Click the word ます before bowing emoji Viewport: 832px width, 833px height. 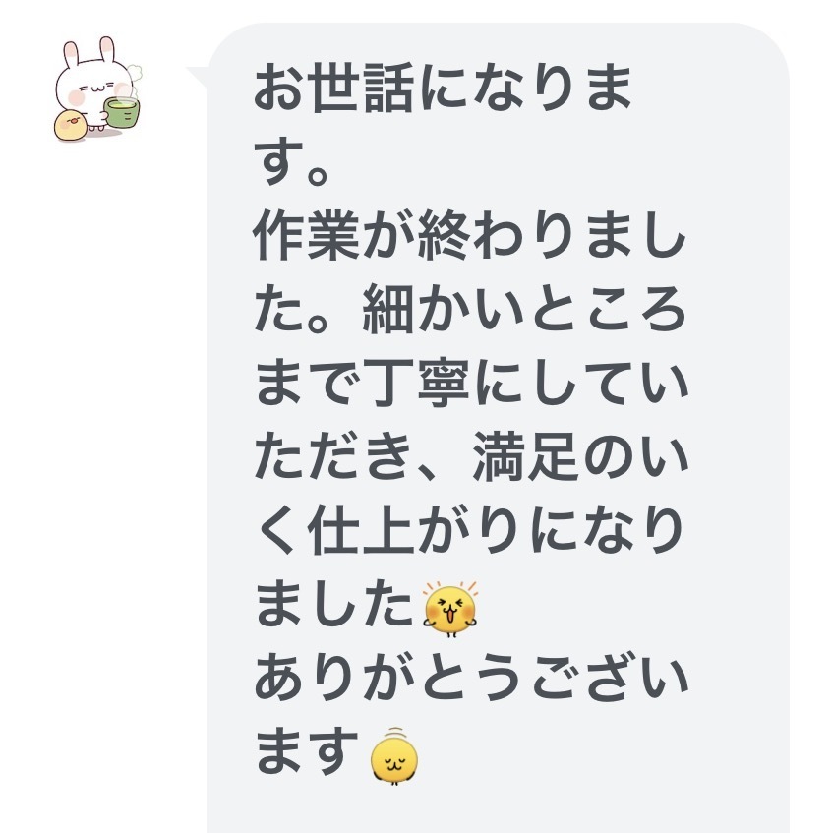point(307,752)
